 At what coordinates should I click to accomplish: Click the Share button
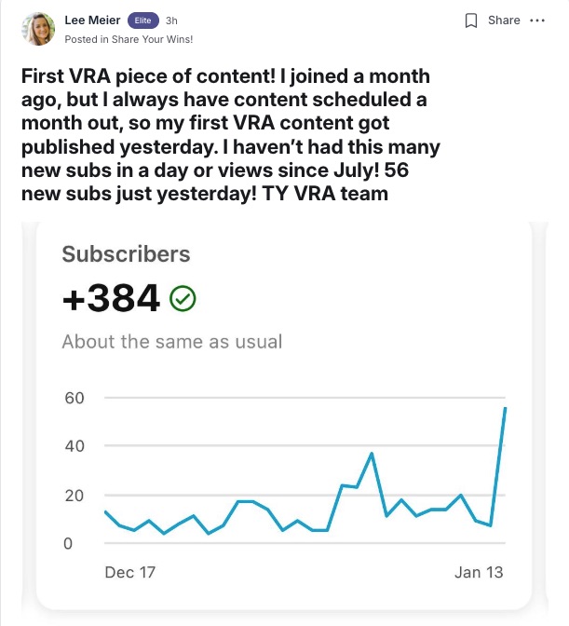504,20
